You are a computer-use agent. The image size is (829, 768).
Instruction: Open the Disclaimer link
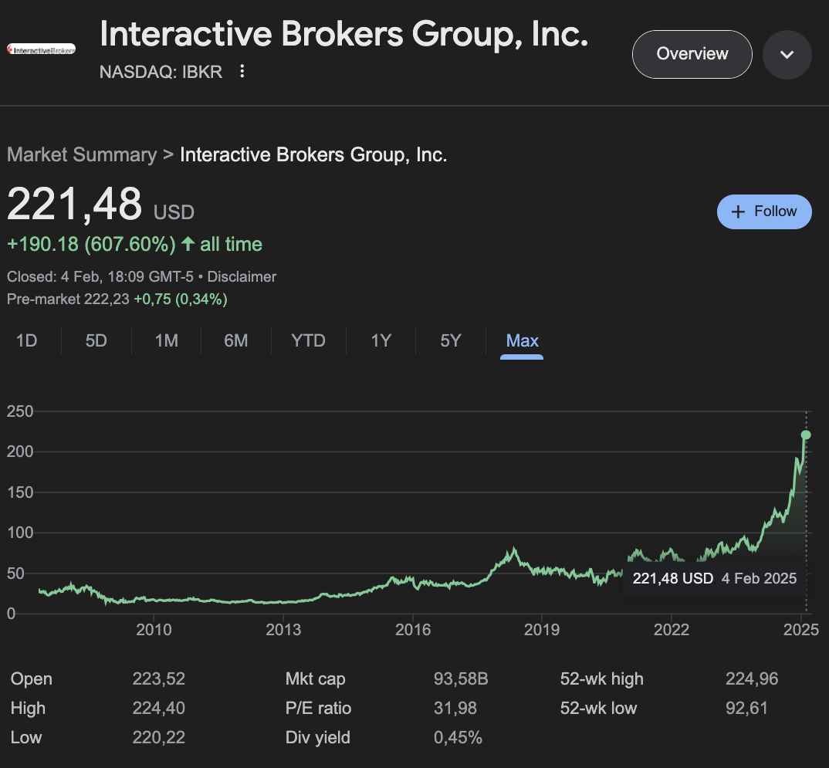coord(242,276)
